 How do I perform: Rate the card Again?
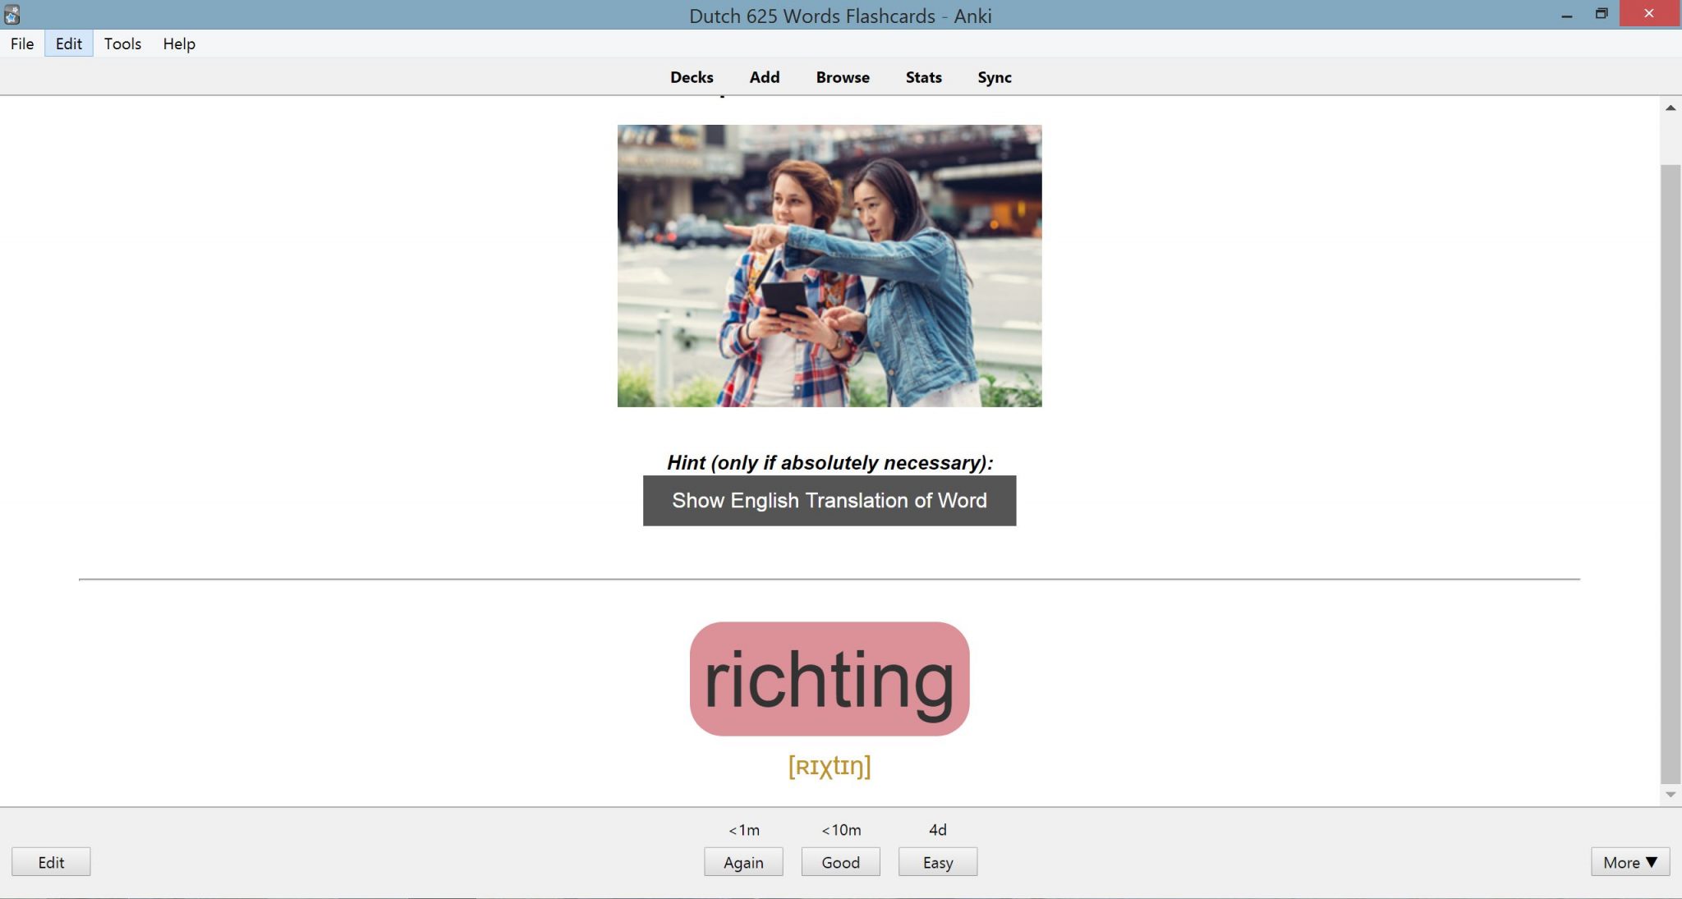pyautogui.click(x=743, y=862)
